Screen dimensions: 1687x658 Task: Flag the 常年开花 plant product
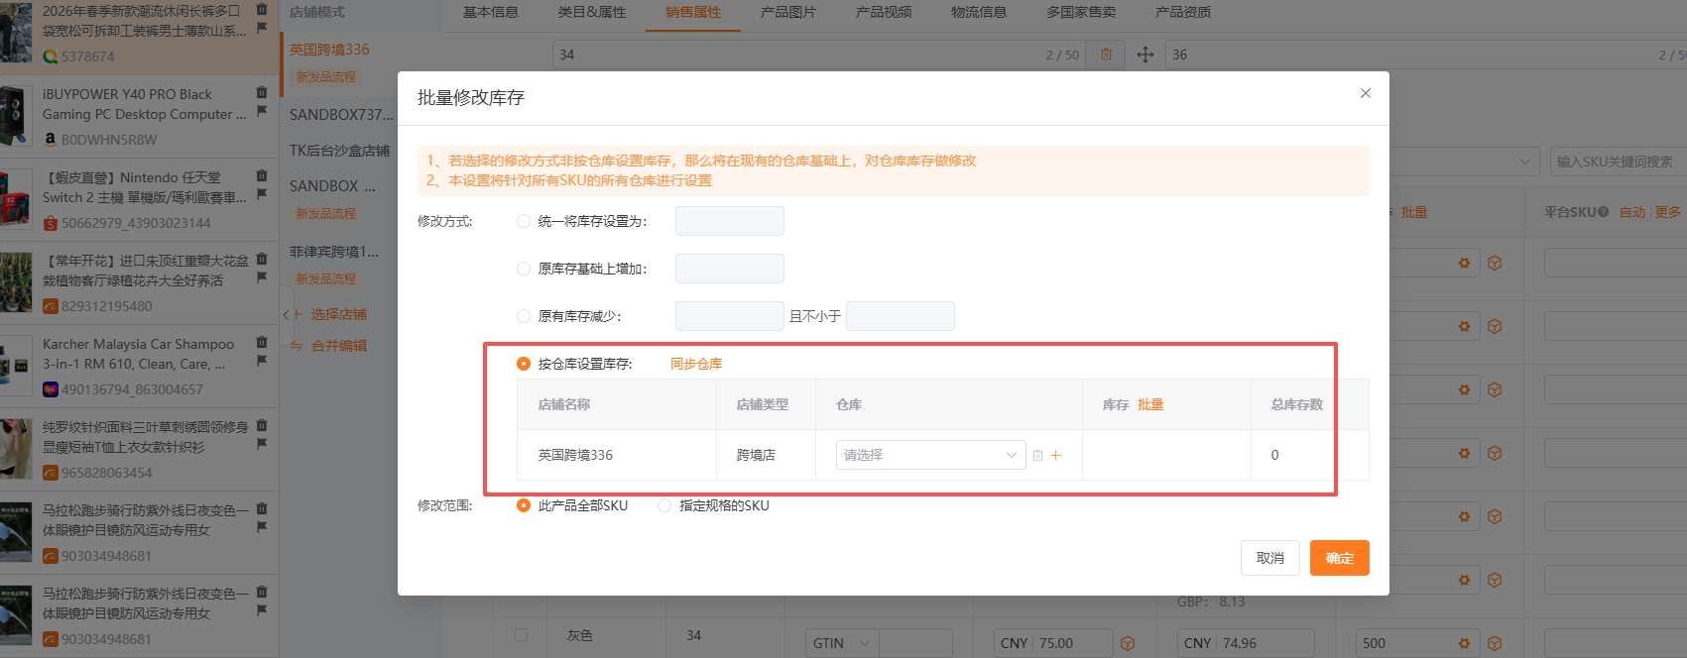click(x=262, y=277)
